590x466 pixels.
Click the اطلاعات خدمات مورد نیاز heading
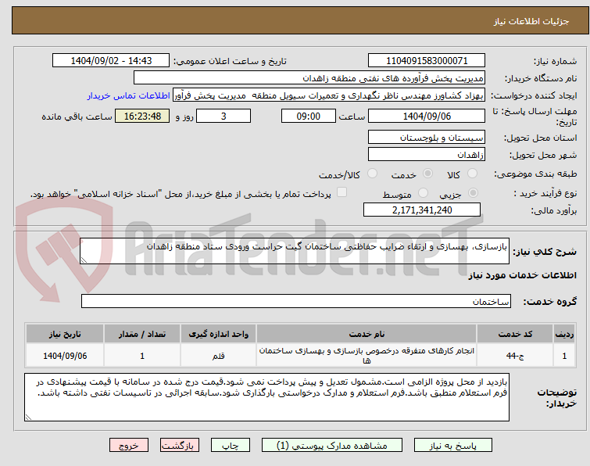(522, 275)
